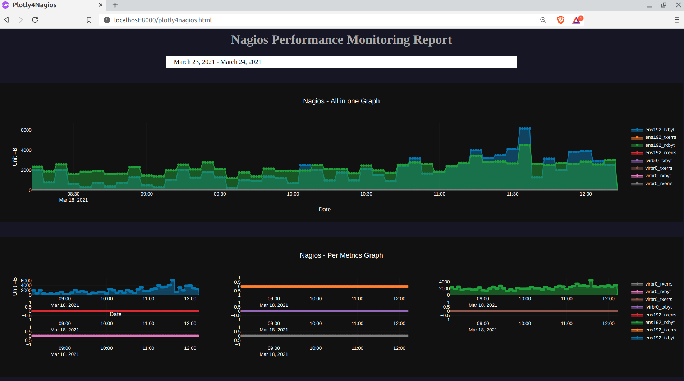
Task: Click the 11:30 tick on main graph x-axis
Action: point(513,194)
